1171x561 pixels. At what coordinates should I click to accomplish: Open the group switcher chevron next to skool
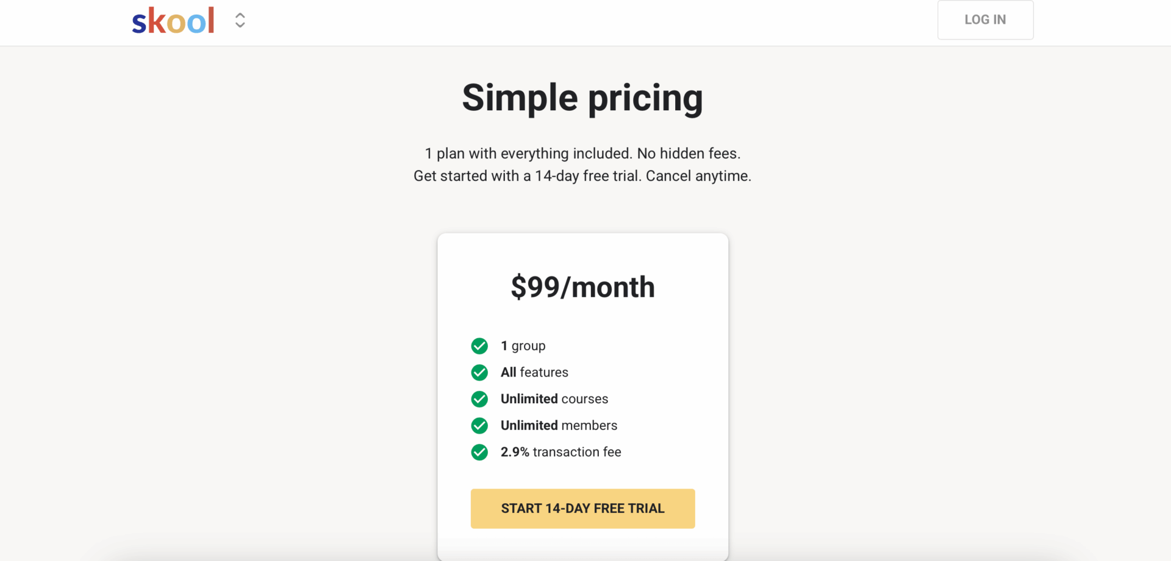click(240, 20)
